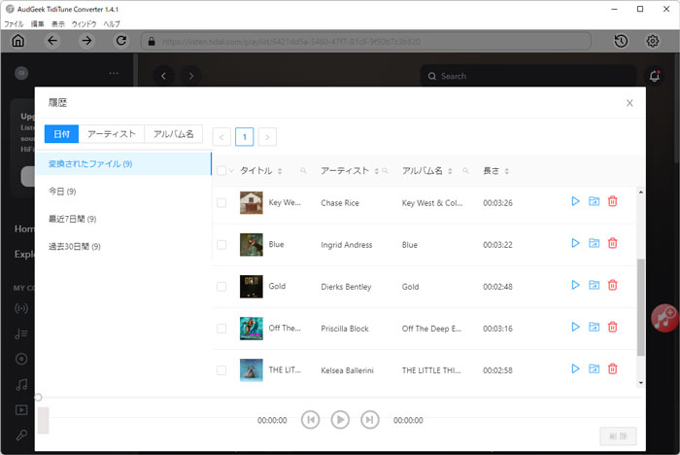Sort by 長さ column arrows
680x455 pixels.
(506, 171)
